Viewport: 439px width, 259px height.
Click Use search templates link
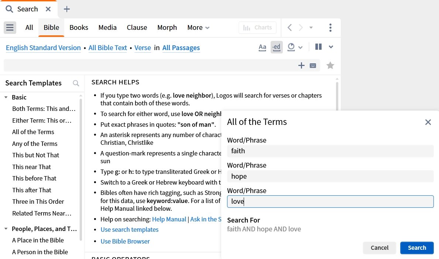(x=129, y=230)
